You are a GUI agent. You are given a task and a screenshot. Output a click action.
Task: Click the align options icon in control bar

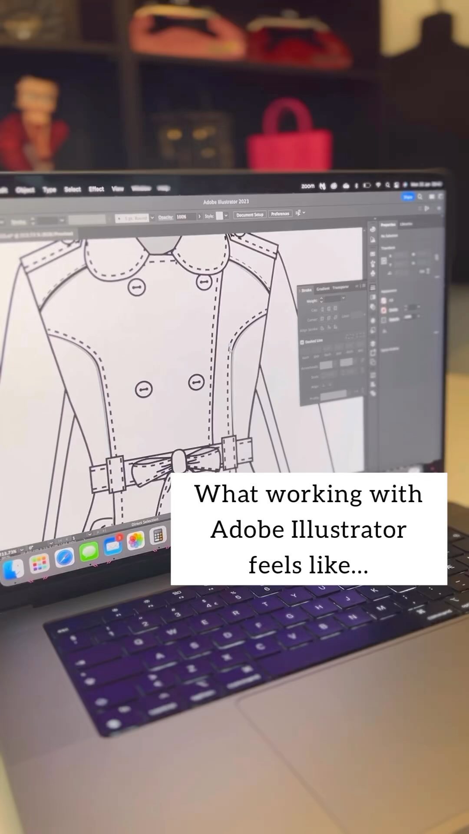coord(298,213)
